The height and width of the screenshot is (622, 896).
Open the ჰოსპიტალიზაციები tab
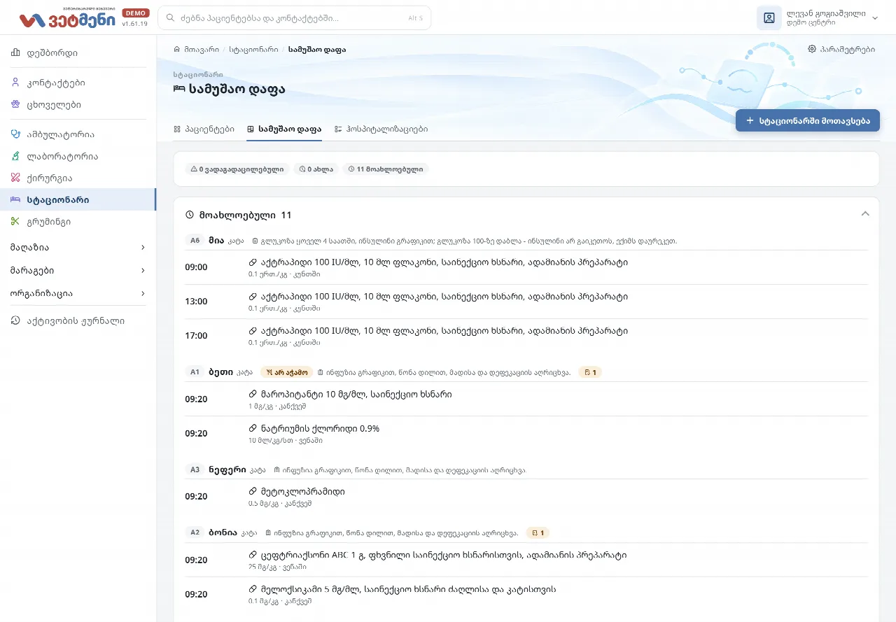381,129
